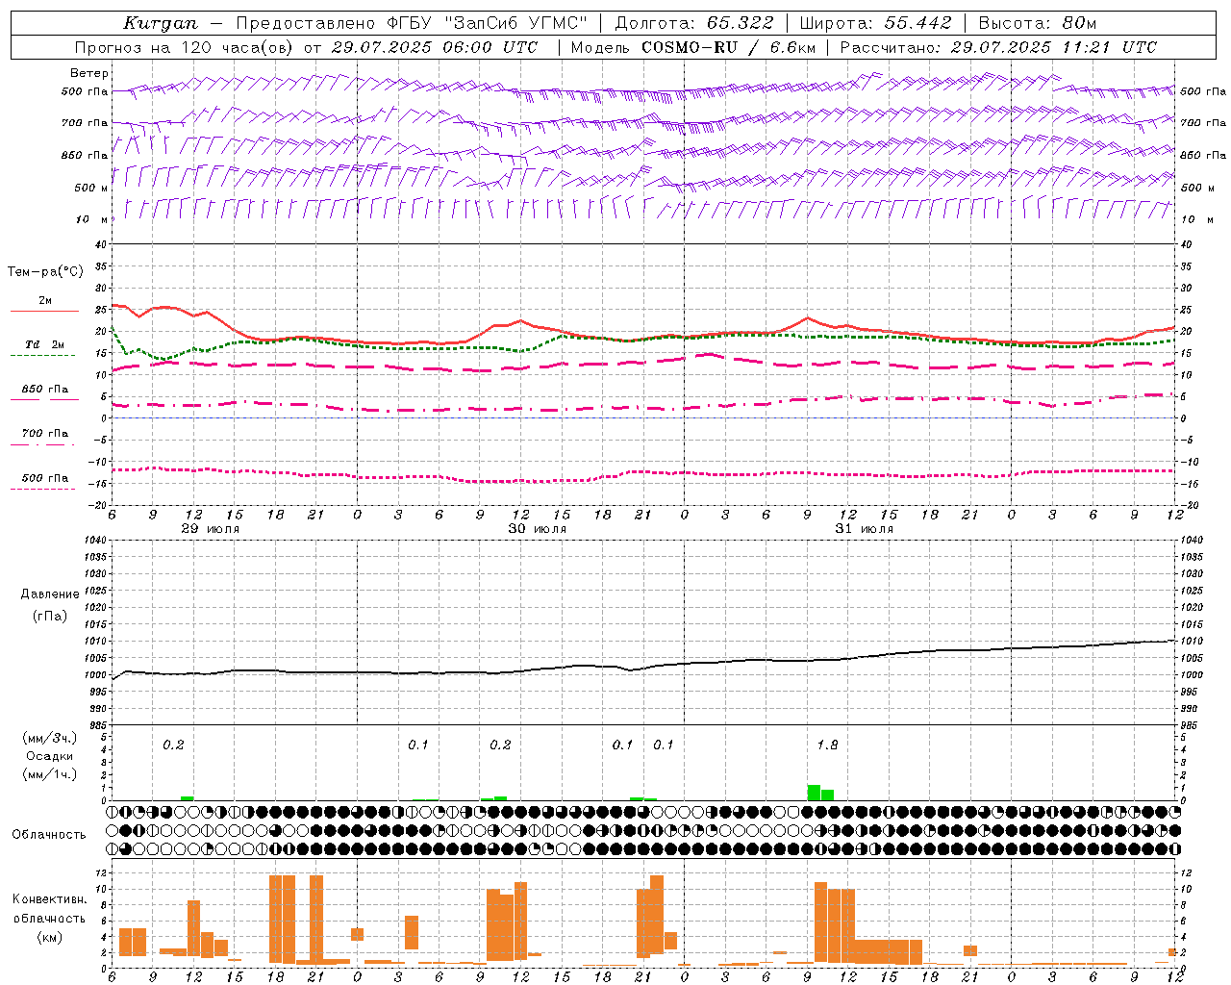Click the Конвективн. convective cloud label

(x=49, y=899)
